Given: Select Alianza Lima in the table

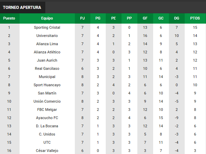Looking at the screenshot, I should click(x=47, y=44).
